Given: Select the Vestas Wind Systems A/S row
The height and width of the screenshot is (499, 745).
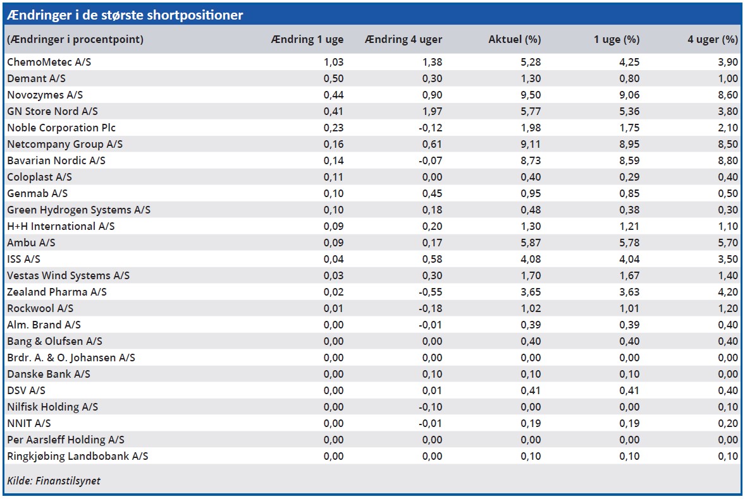Looking at the screenshot, I should 68,275.
